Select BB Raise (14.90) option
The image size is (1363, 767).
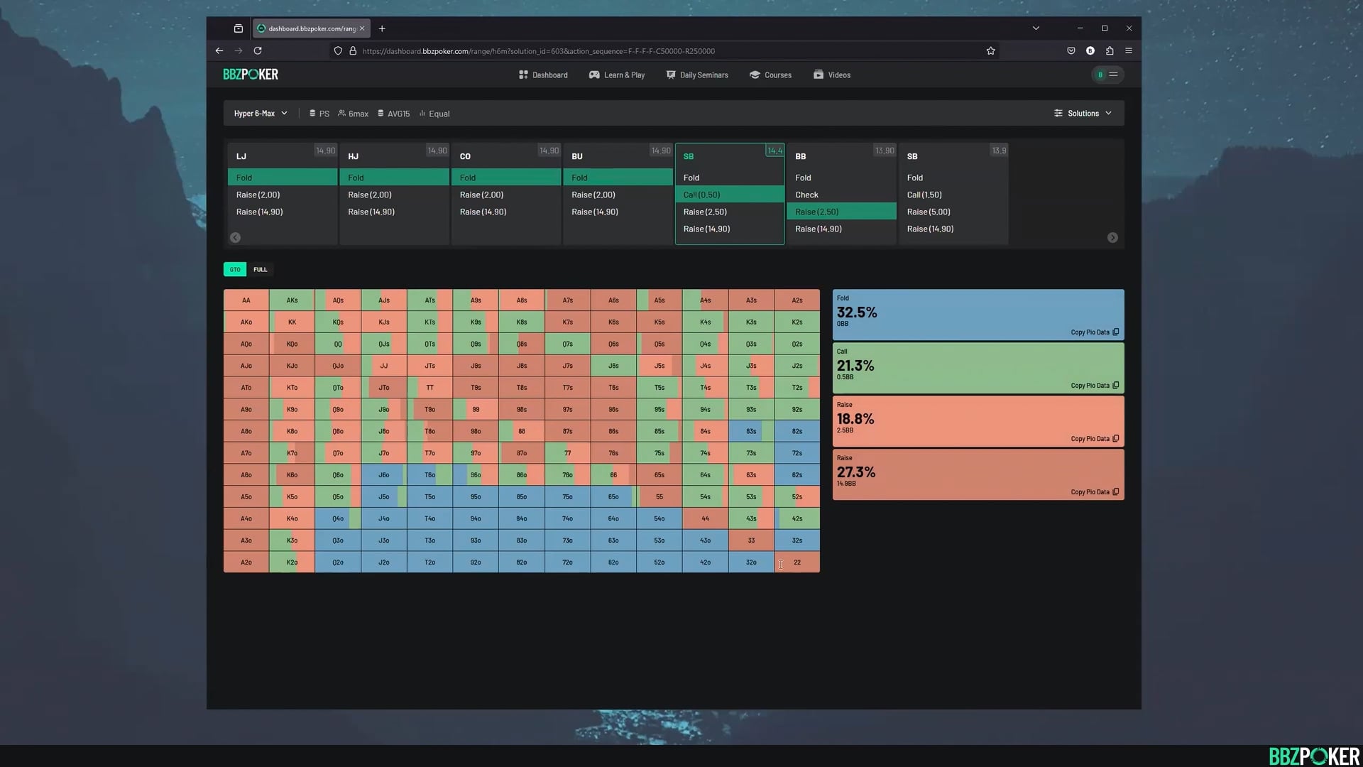[x=818, y=229]
